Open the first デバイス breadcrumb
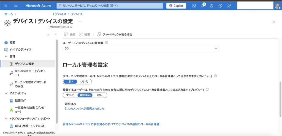This screenshot has height=136, width=282. 60,14
